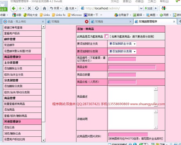Tick the 套装商品 checkbox

[106, 36]
